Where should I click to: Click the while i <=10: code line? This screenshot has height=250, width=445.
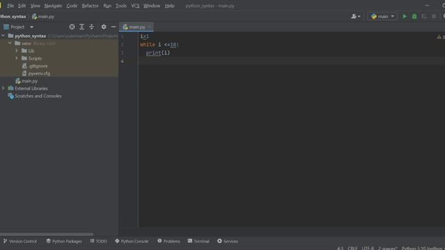click(159, 44)
